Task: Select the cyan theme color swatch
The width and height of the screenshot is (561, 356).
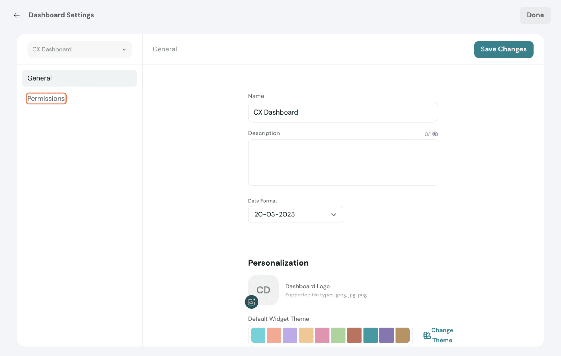Action: click(258, 335)
